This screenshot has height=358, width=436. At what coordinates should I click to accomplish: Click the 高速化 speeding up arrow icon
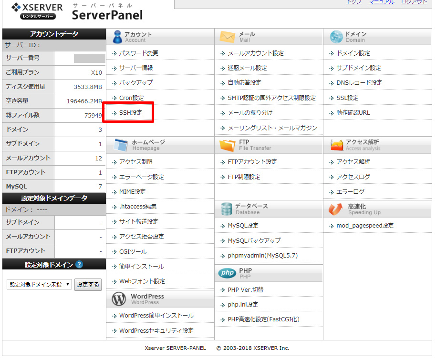(x=336, y=209)
